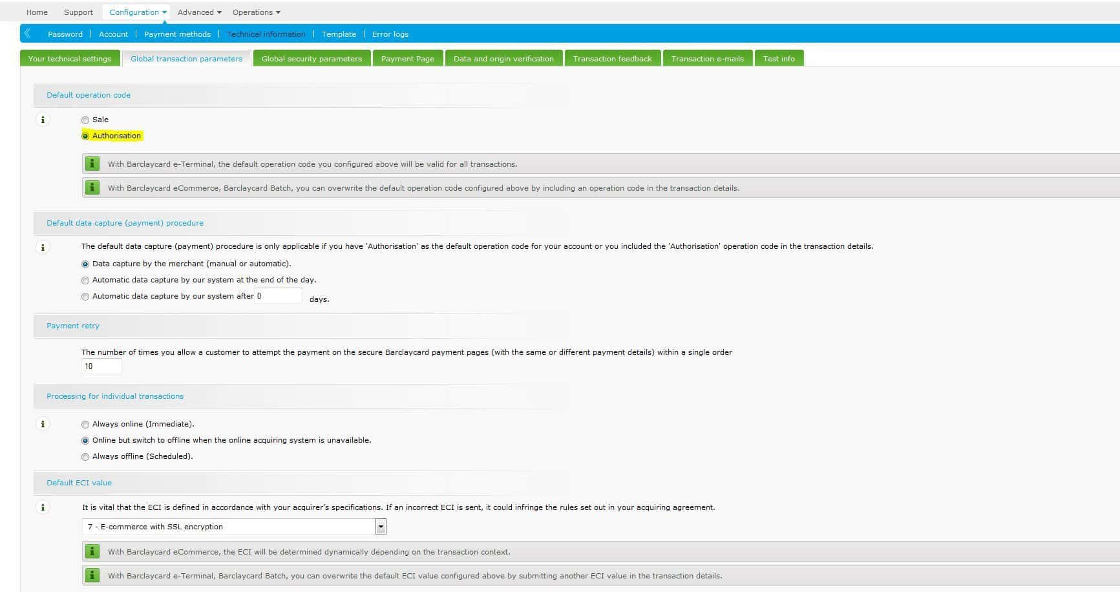Image resolution: width=1120 pixels, height=592 pixels.
Task: Open the Default ECI value dropdown
Action: pos(381,527)
